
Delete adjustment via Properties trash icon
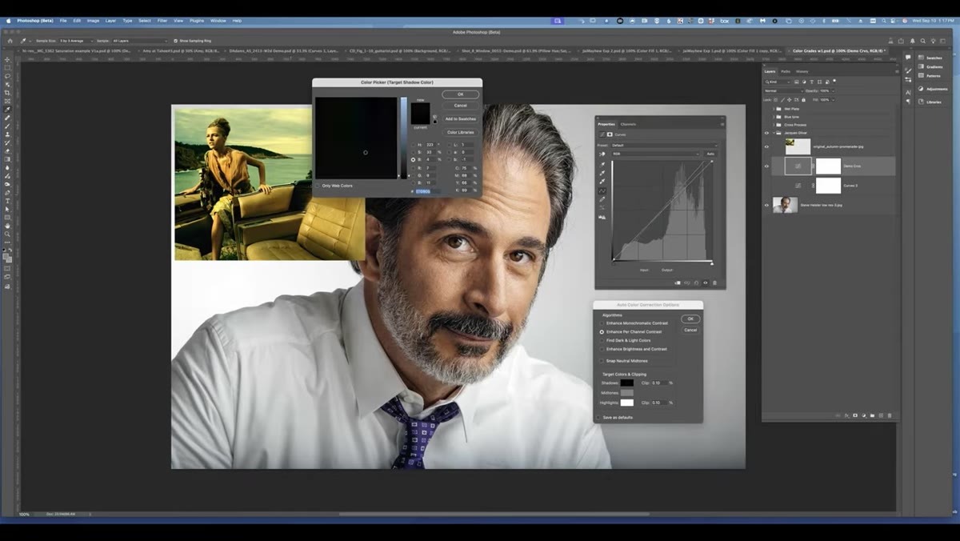pos(714,283)
